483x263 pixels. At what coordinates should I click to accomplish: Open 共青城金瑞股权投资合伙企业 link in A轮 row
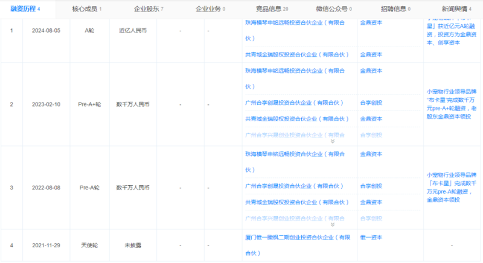click(x=297, y=54)
